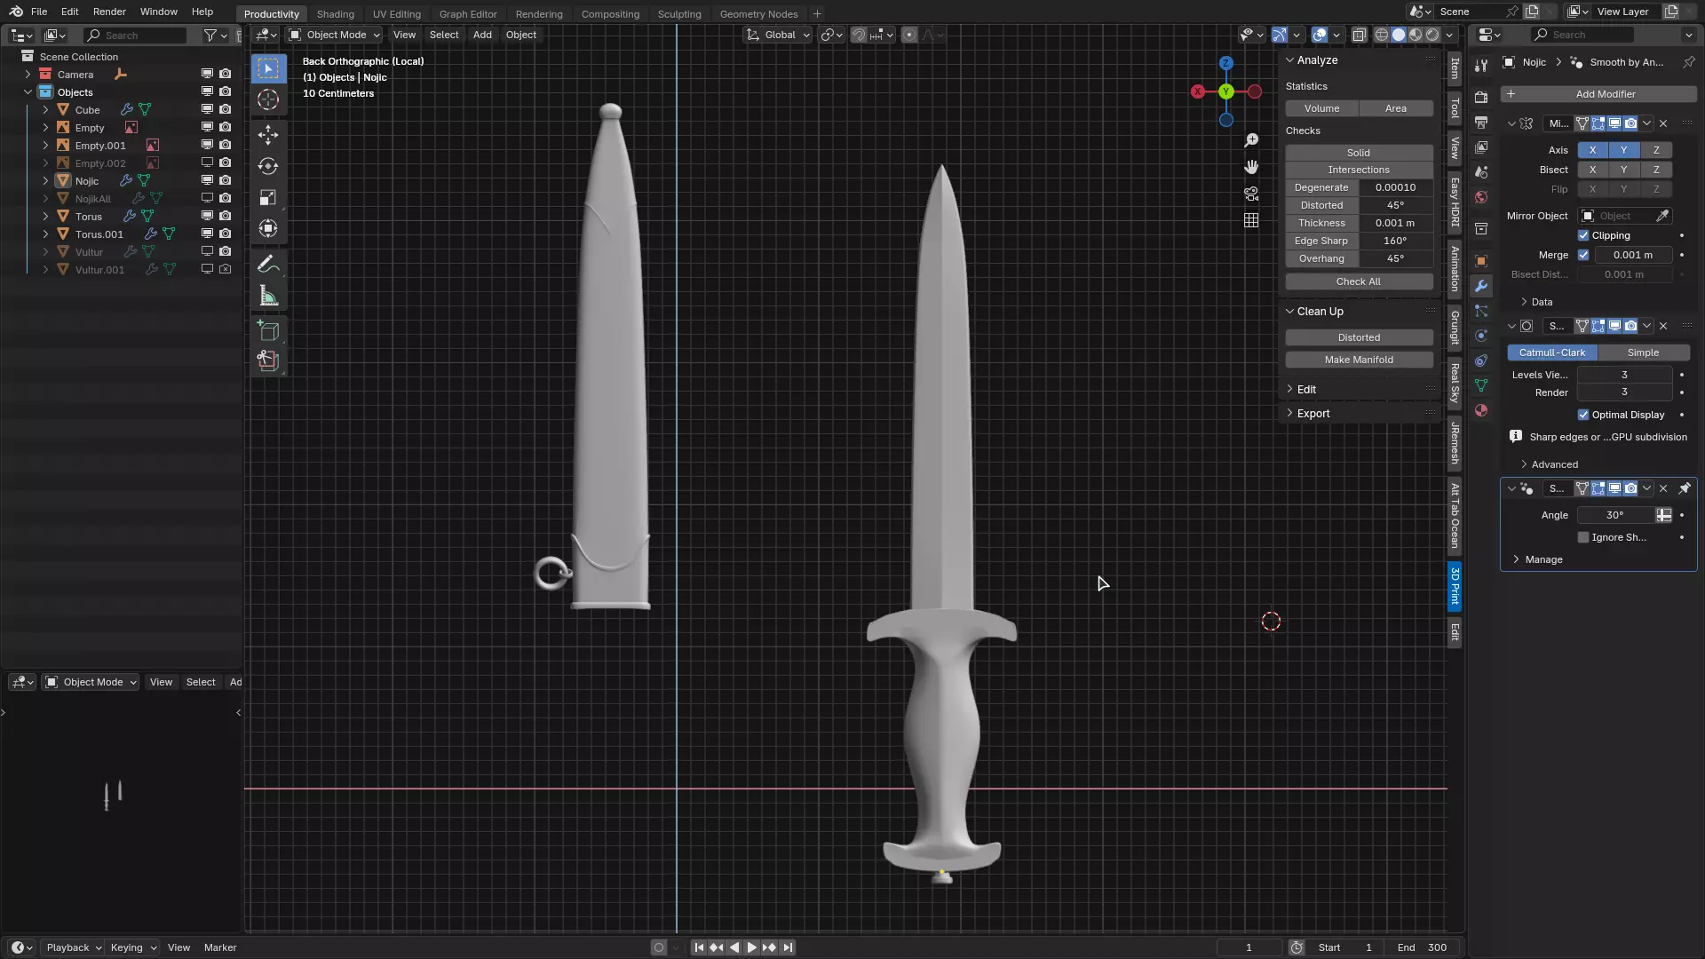Click the Add Modifier button
1705x959 pixels.
pyautogui.click(x=1598, y=94)
